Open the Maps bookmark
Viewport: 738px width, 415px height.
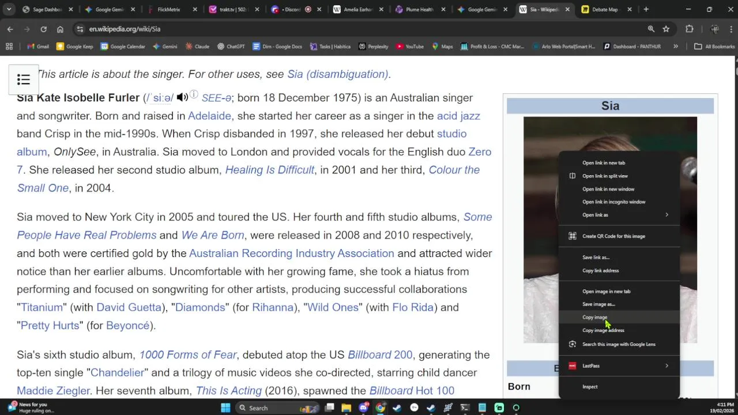click(x=442, y=47)
